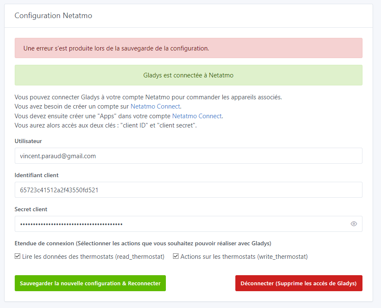The height and width of the screenshot is (308, 381).
Task: Click the green 'Gladys est connectée à Netatmo' banner
Action: [188, 75]
